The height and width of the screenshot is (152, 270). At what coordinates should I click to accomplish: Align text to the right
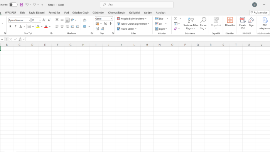click(67, 26)
